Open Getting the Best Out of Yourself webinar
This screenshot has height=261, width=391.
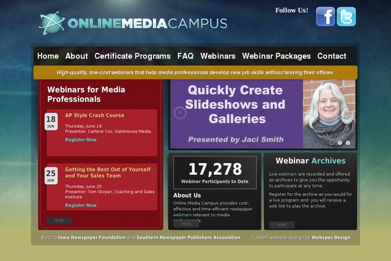tap(108, 172)
